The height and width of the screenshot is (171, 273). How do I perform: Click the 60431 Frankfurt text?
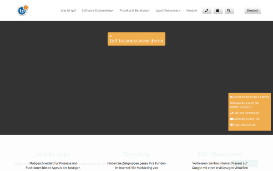coord(241,107)
